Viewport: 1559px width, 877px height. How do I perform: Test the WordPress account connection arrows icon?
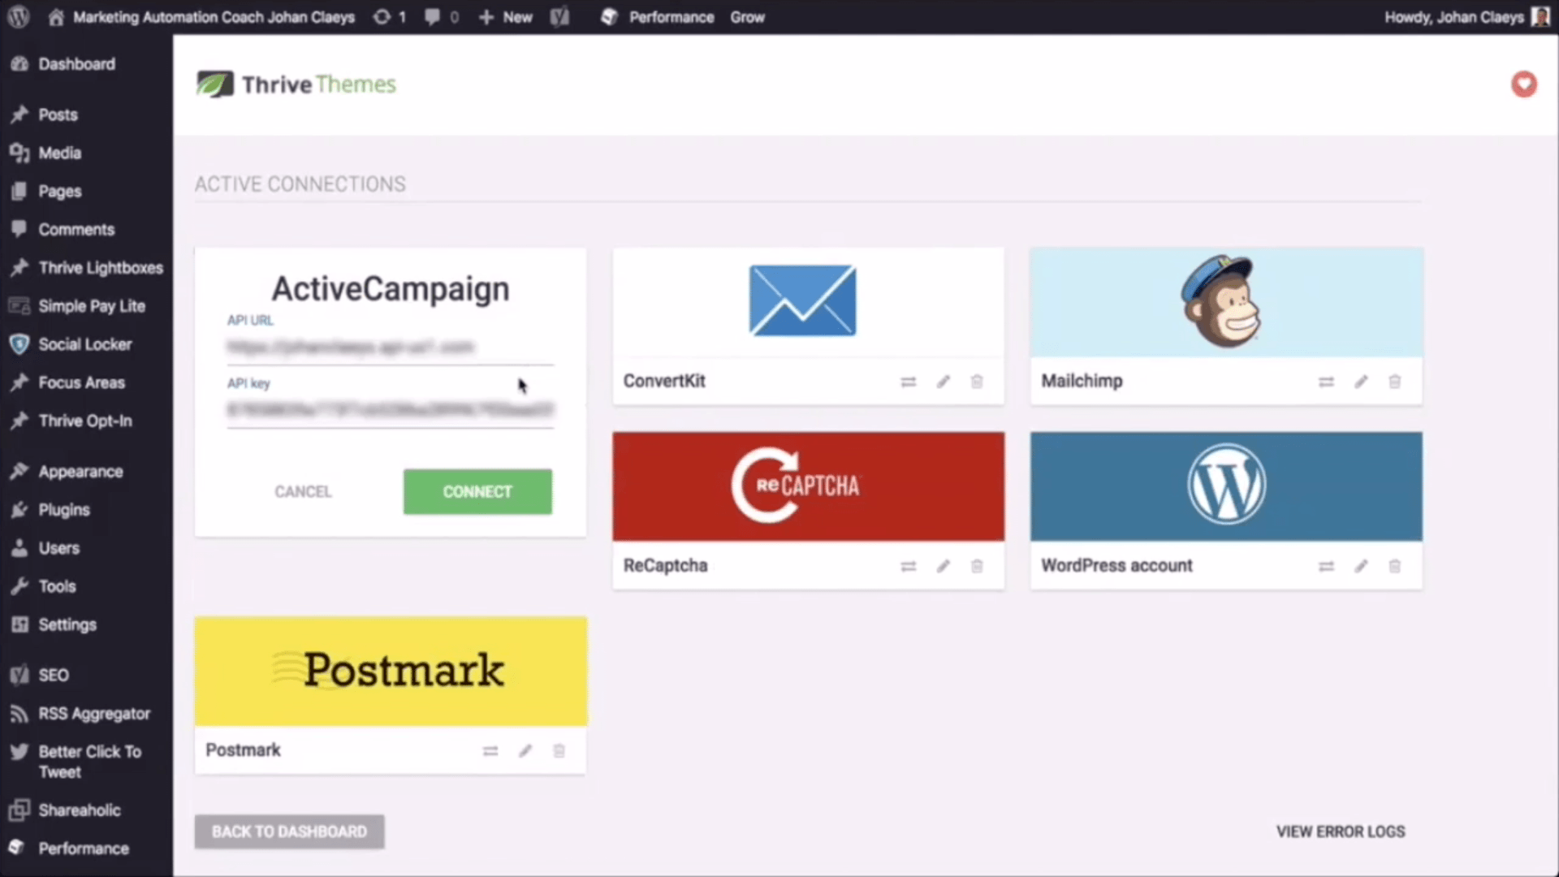tap(1326, 566)
